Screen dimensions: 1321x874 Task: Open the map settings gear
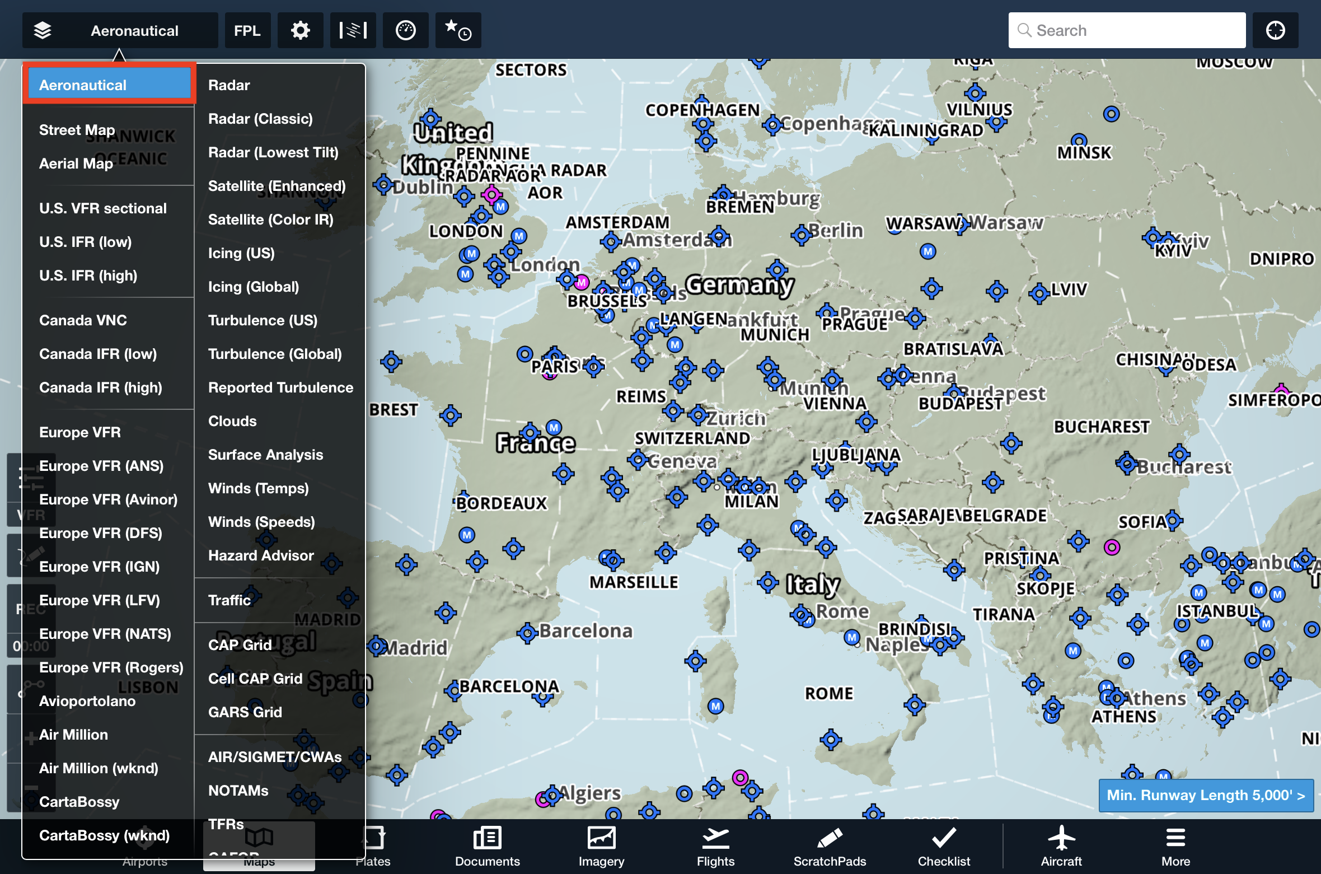(x=300, y=31)
